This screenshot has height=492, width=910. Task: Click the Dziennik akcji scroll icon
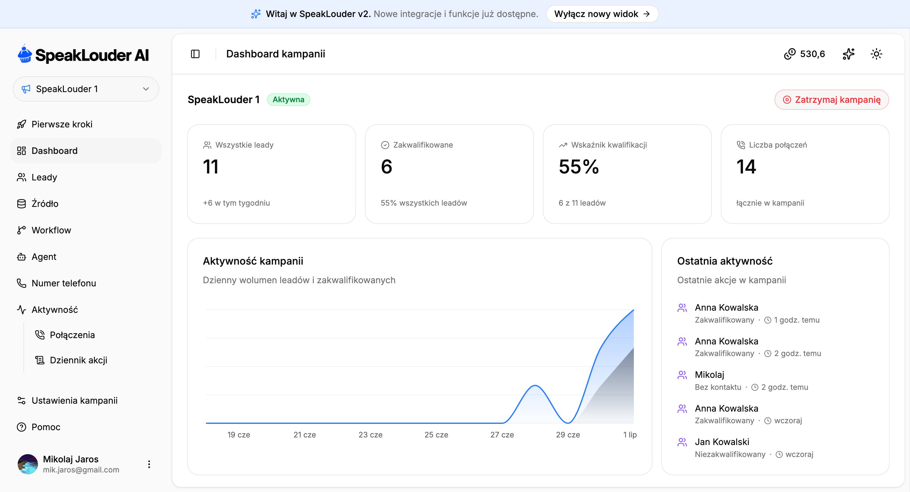click(x=40, y=360)
